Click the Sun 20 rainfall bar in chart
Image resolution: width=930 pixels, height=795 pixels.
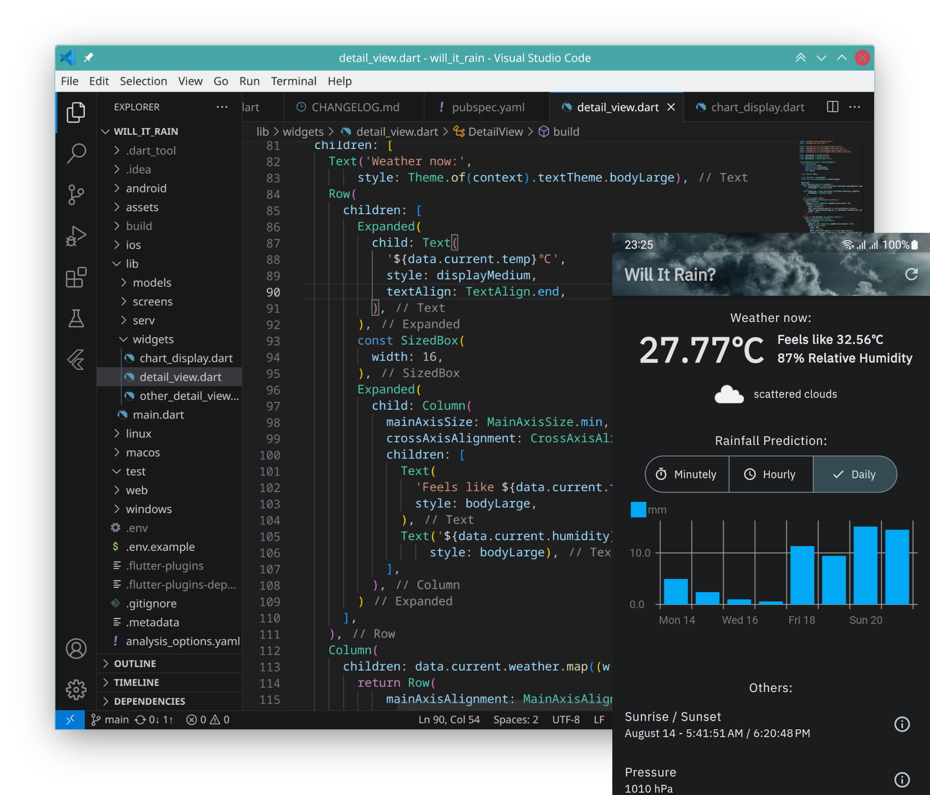pos(865,565)
